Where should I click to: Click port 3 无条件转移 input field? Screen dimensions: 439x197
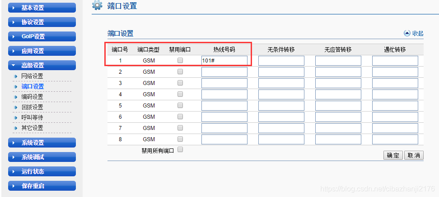coord(281,83)
